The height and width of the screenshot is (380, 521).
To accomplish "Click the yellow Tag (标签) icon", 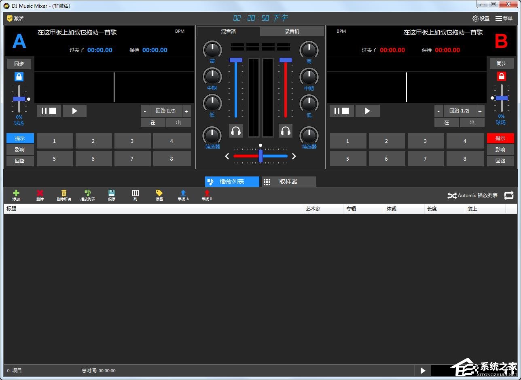I will click(159, 194).
